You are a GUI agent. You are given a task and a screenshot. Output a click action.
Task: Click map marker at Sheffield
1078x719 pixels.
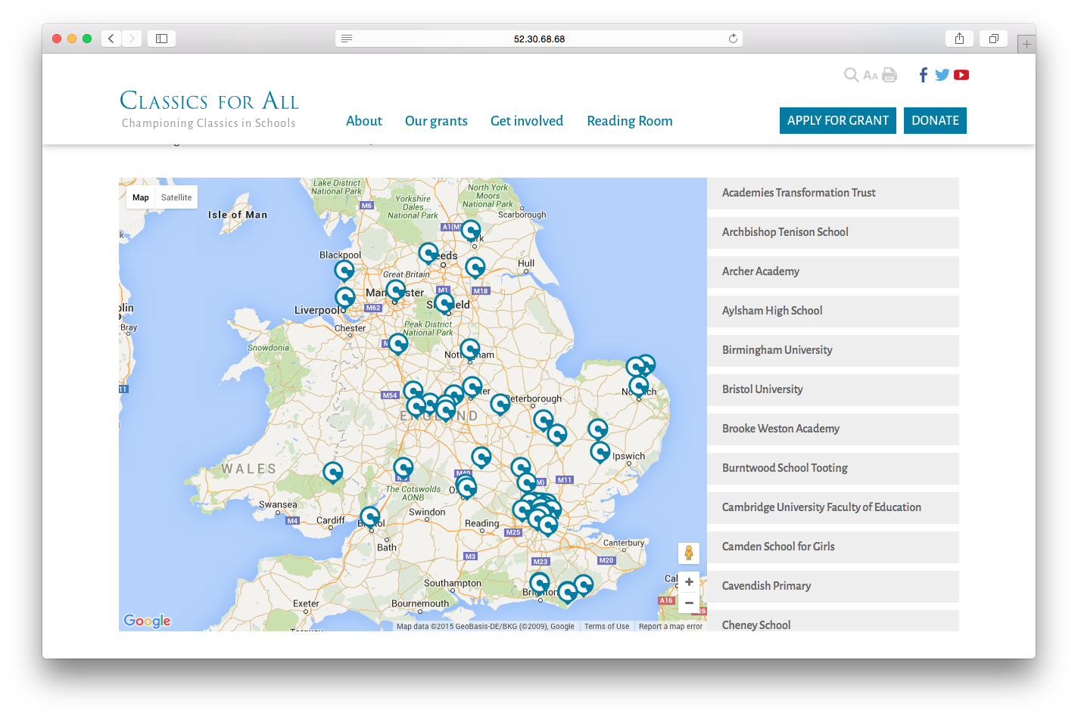[x=444, y=303]
